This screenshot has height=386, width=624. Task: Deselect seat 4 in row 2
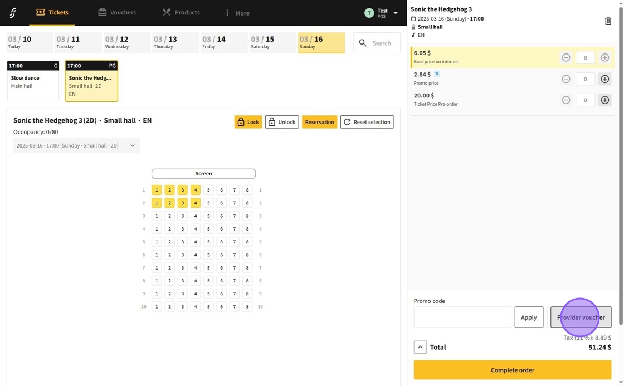click(196, 203)
